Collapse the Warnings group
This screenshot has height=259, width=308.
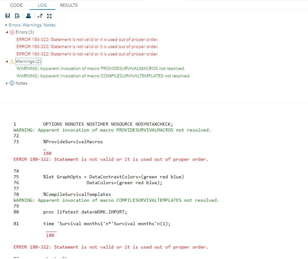pyautogui.click(x=7, y=61)
